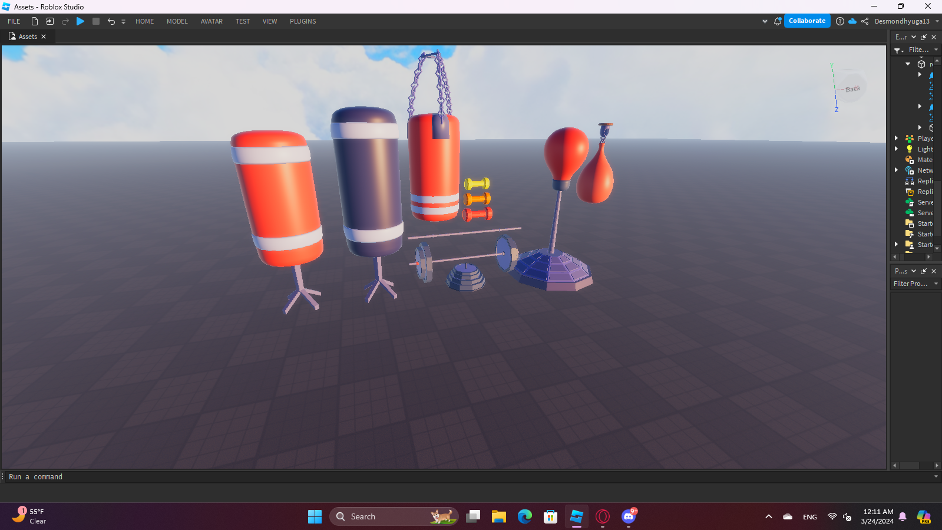Collapse the ribbon with the chevron
This screenshot has height=530, width=942.
(x=765, y=21)
